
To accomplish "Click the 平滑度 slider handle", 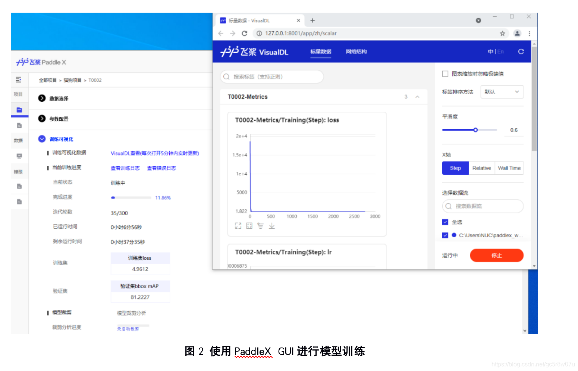I will pos(475,130).
